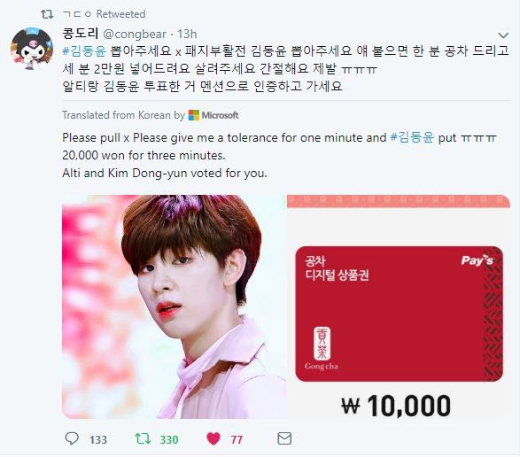Viewport: 520px width, 457px height.
Task: Open the photo of pink-shirted person
Action: coord(175,306)
